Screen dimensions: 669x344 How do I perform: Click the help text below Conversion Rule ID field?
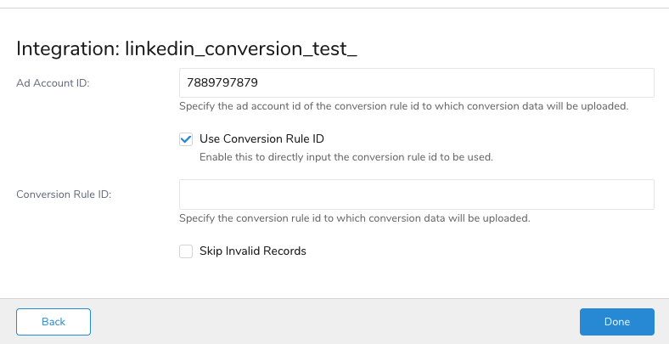[354, 218]
